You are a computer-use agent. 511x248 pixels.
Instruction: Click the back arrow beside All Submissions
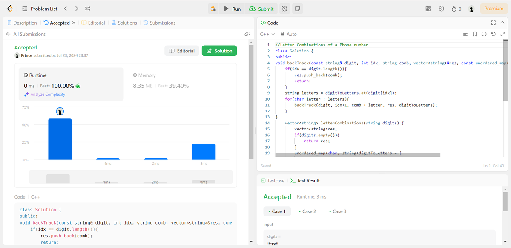(x=8, y=34)
